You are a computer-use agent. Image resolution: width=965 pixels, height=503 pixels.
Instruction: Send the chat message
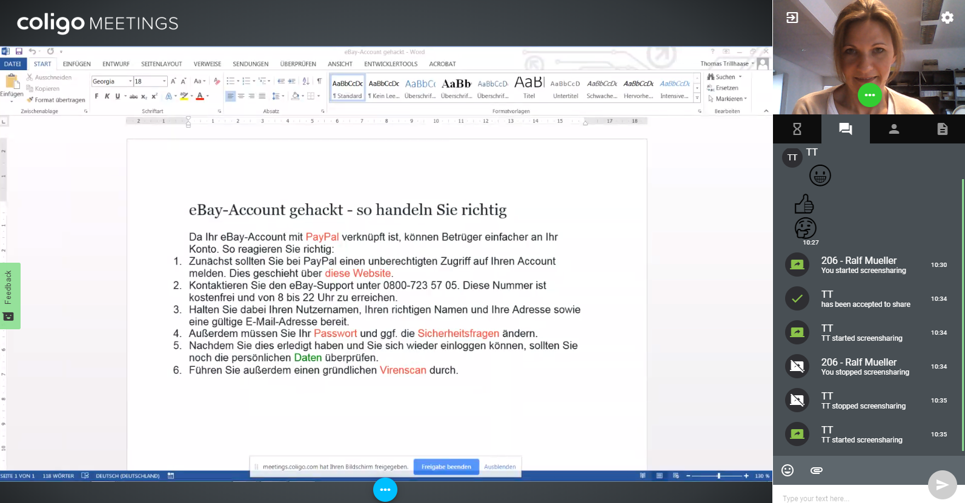pos(943,484)
